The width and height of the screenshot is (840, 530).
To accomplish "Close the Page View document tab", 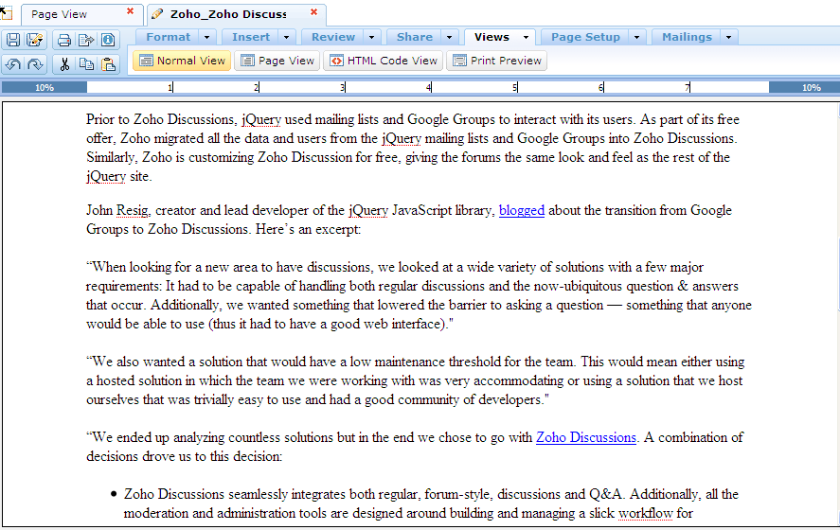I will (x=130, y=12).
